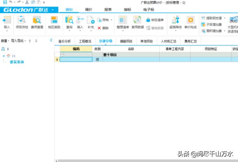The width and height of the screenshot is (238, 162).
Task: Click the 编码 input cell in row 1
Action: pyautogui.click(x=76, y=59)
